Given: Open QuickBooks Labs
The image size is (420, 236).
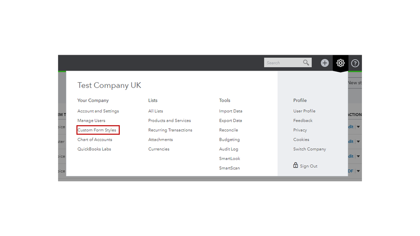Looking at the screenshot, I should tap(94, 149).
